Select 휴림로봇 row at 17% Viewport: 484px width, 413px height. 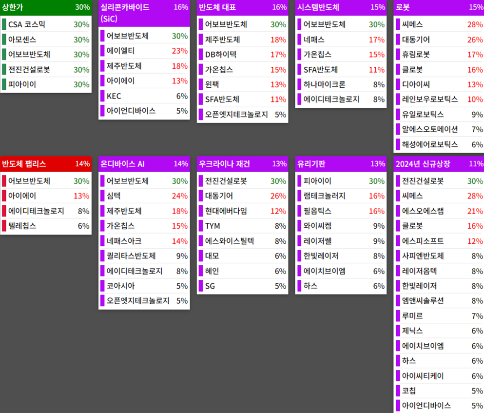439,54
